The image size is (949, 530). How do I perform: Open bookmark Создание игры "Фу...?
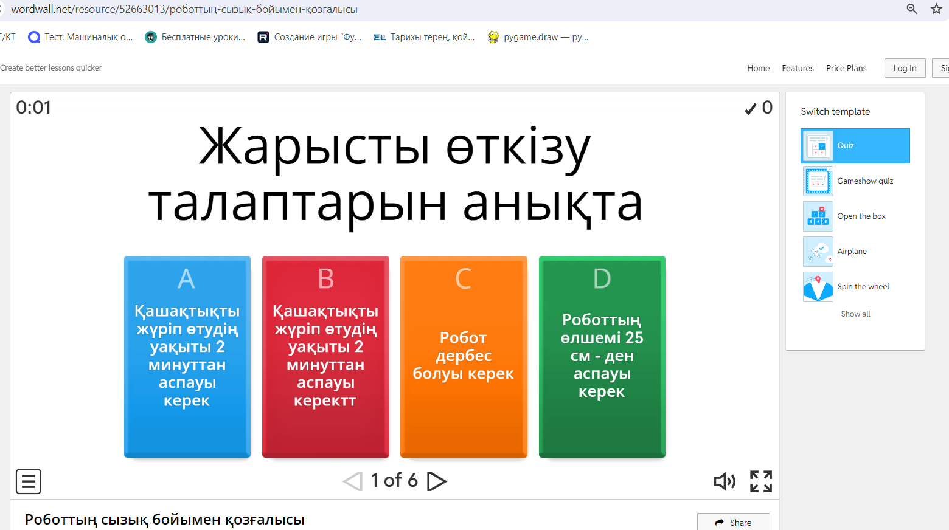pos(310,37)
